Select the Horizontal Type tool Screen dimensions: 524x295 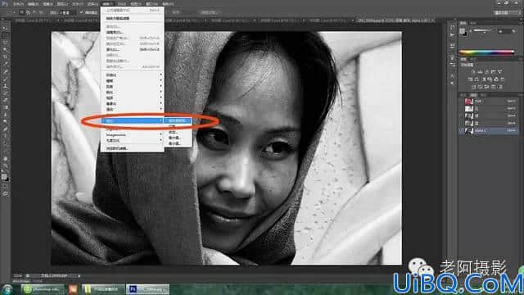click(x=5, y=137)
